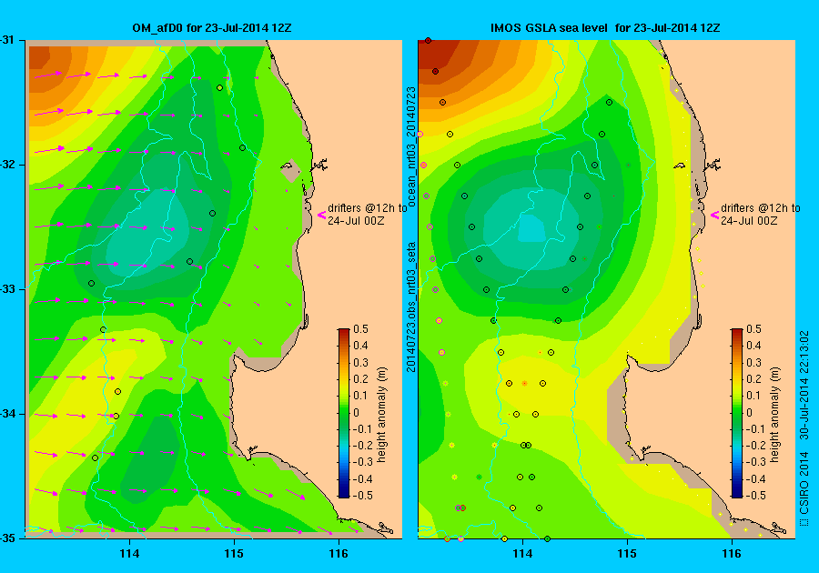Click the 114 longitude label under left map
Image resolution: width=819 pixels, height=573 pixels.
pyautogui.click(x=129, y=554)
